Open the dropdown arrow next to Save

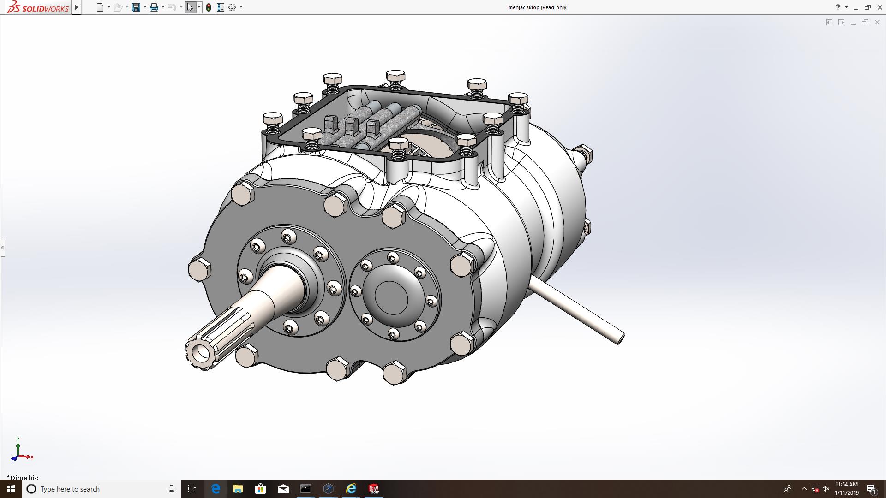(145, 7)
